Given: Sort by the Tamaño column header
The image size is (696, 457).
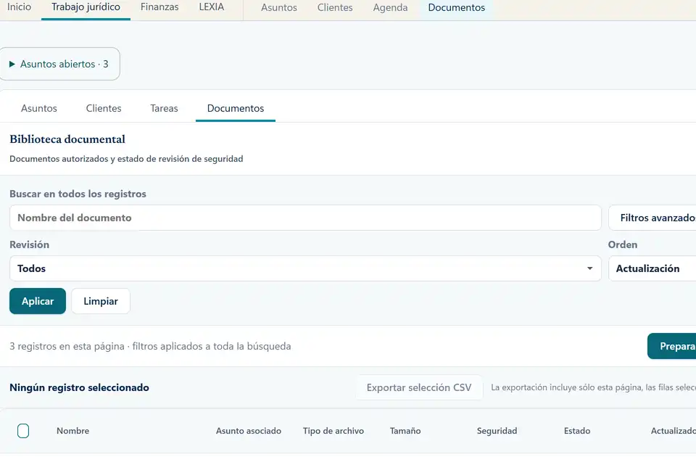Looking at the screenshot, I should [x=405, y=431].
